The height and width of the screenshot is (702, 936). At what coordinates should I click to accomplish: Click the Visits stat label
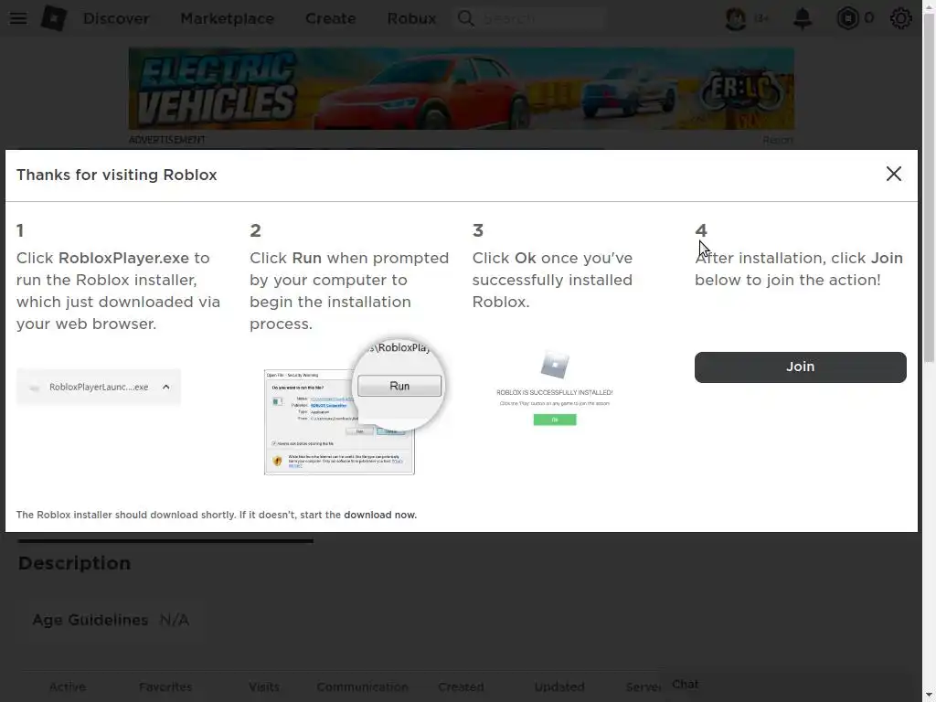(264, 687)
